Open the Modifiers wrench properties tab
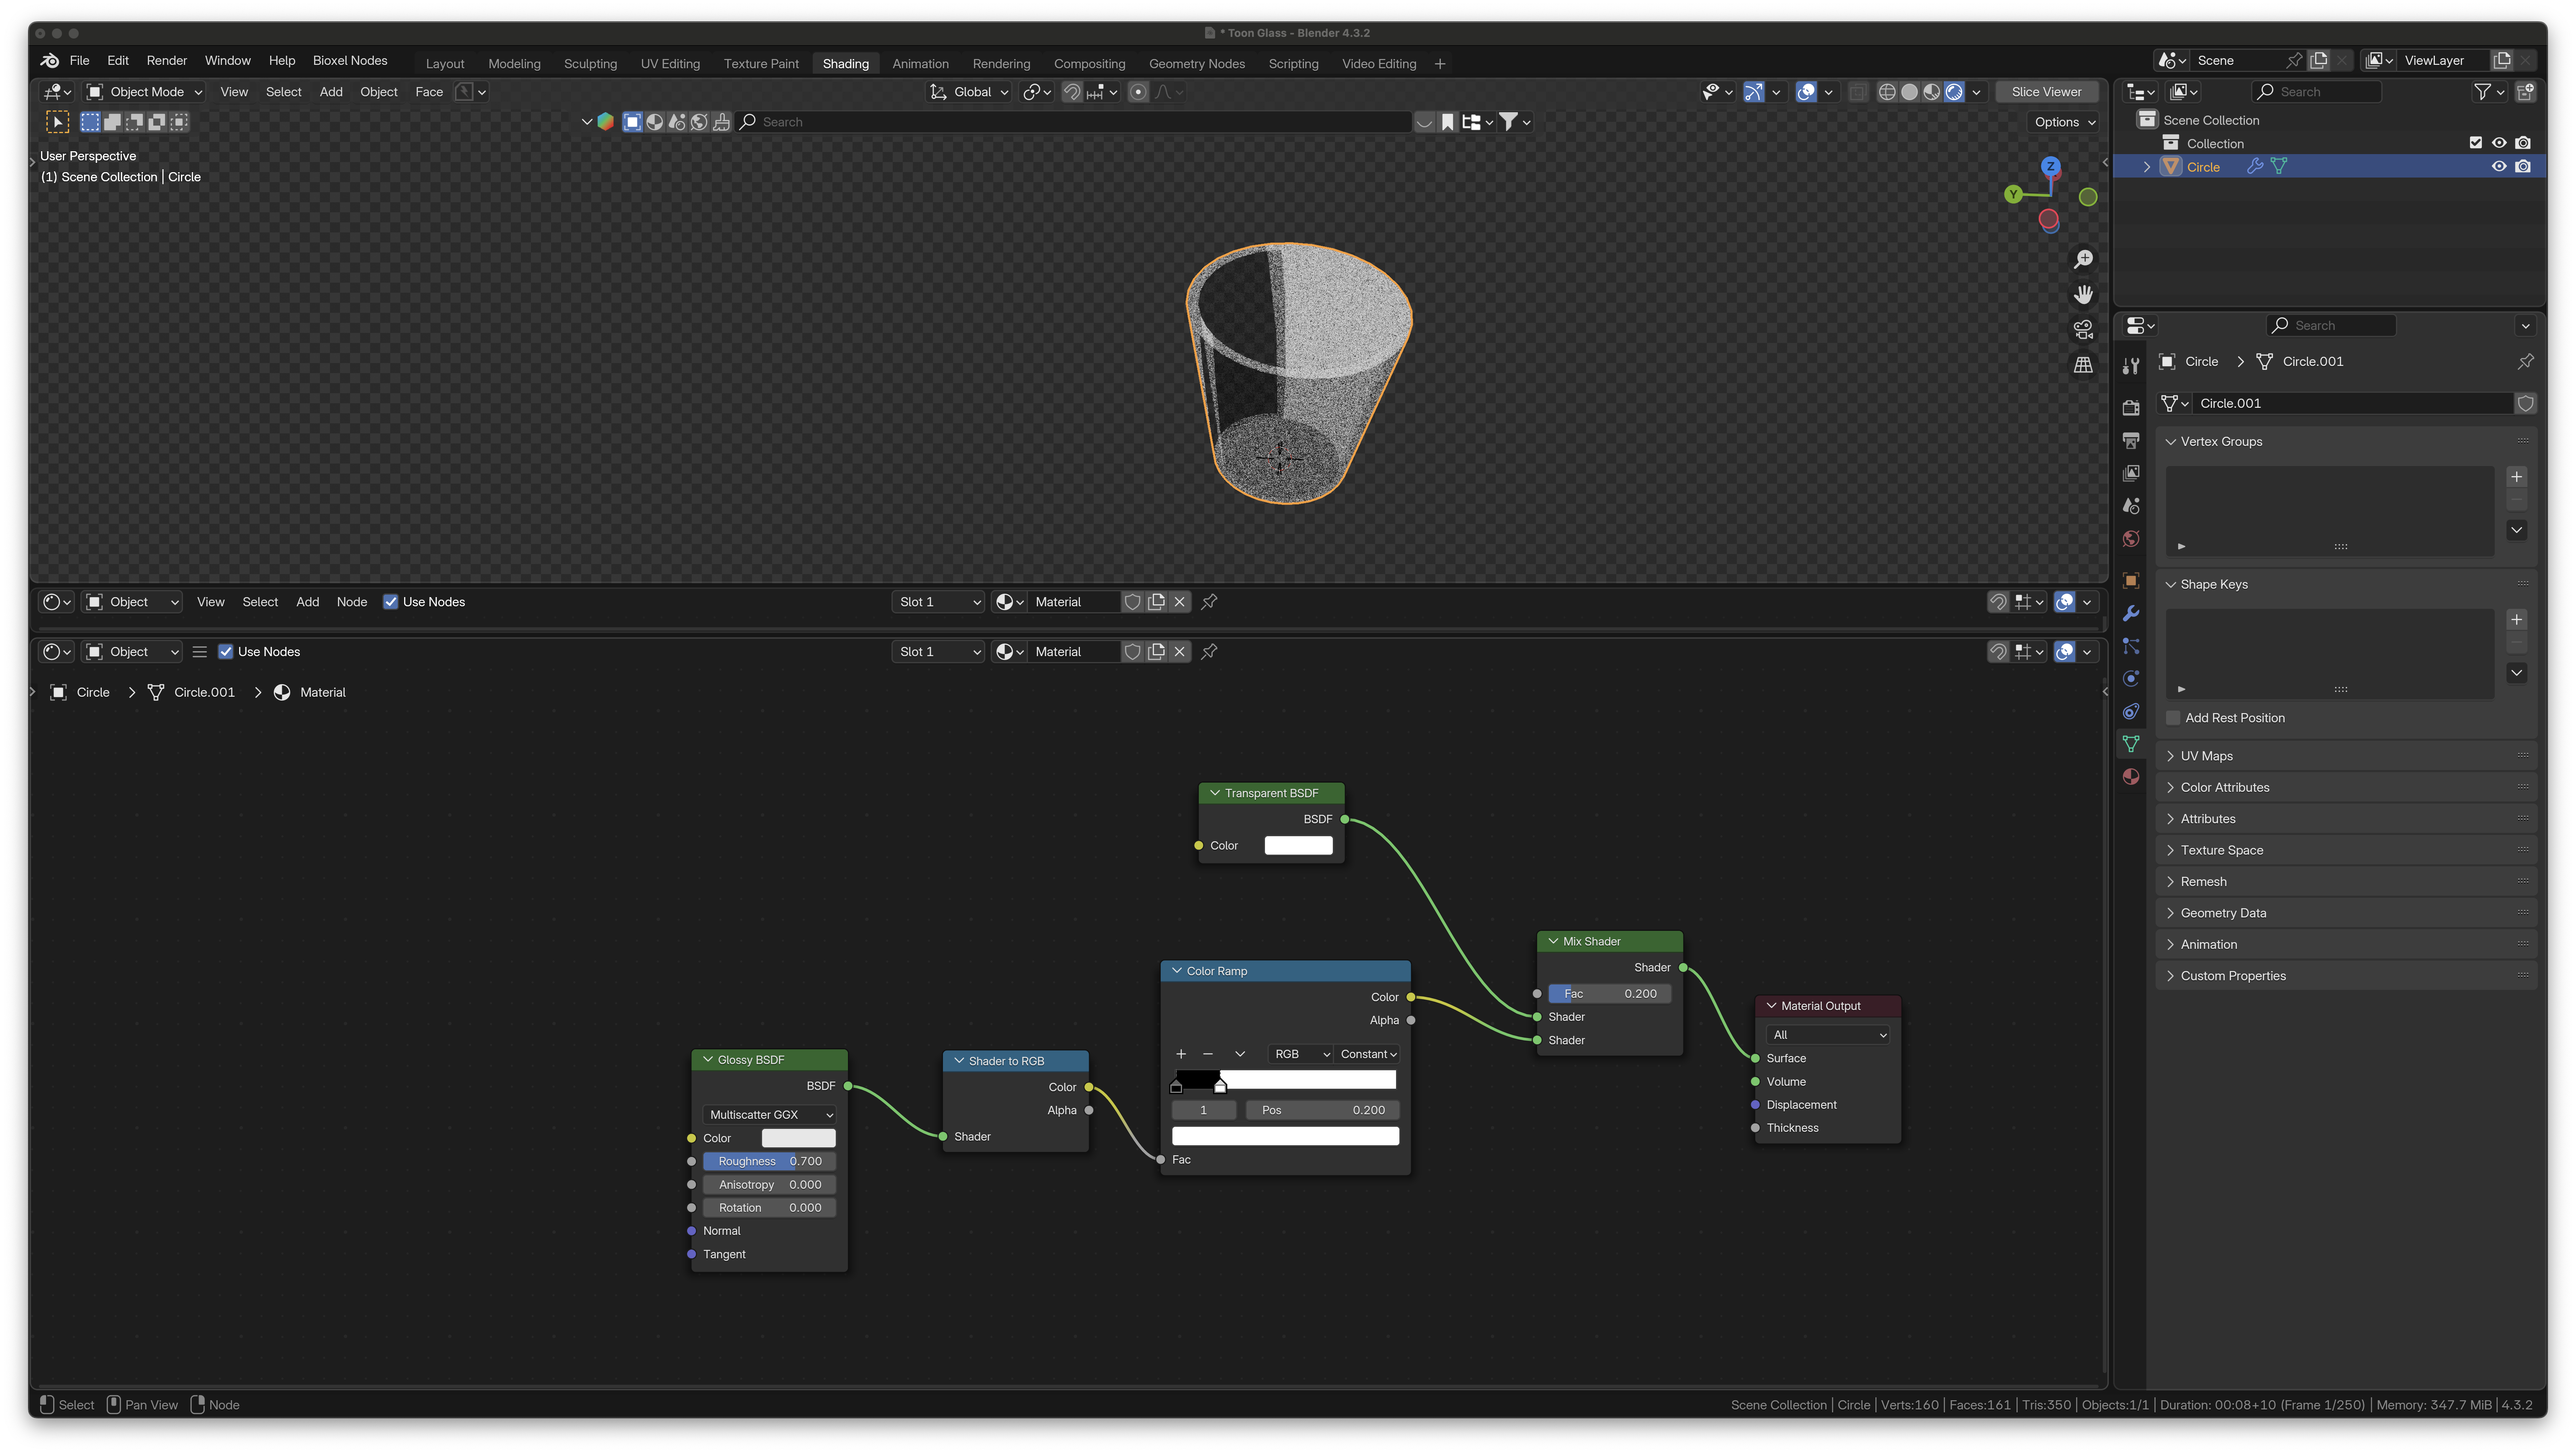This screenshot has height=1453, width=2576. click(2131, 613)
